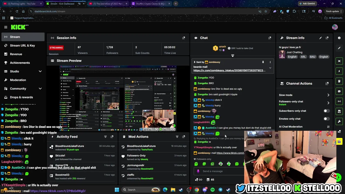Toggle the document icon in the right sidebar
345x194 pixels.
click(x=339, y=81)
